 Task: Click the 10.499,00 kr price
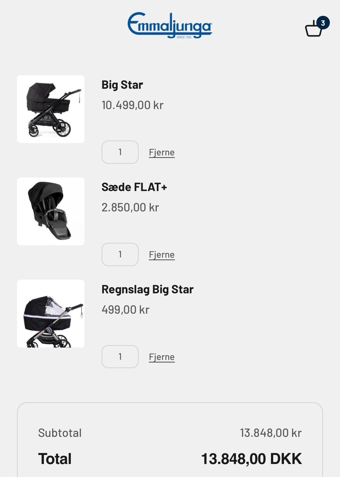point(132,105)
